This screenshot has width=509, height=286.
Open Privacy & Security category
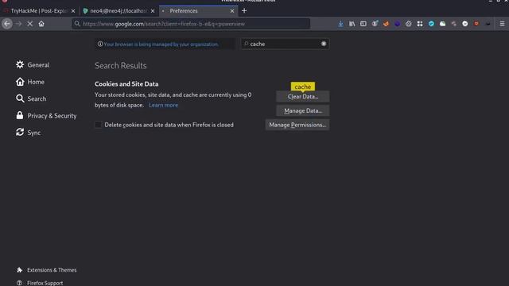46,116
